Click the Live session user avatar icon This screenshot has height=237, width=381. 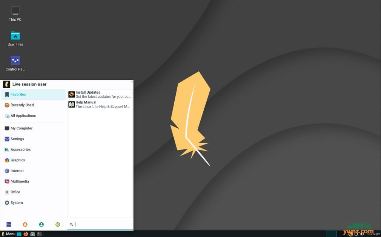tap(6, 84)
